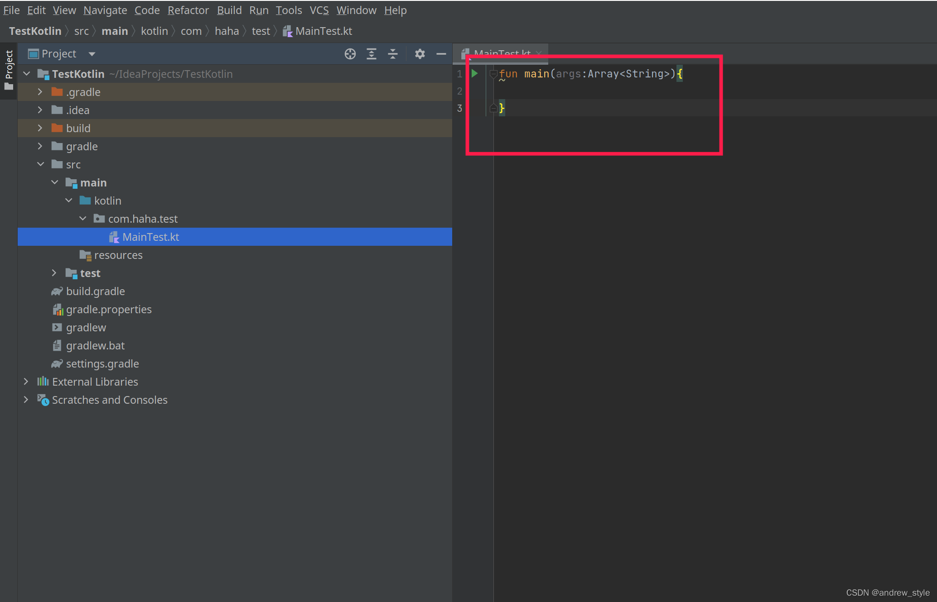Screen dimensions: 937x602
Task: Select the build.gradle file
Action: click(x=95, y=291)
